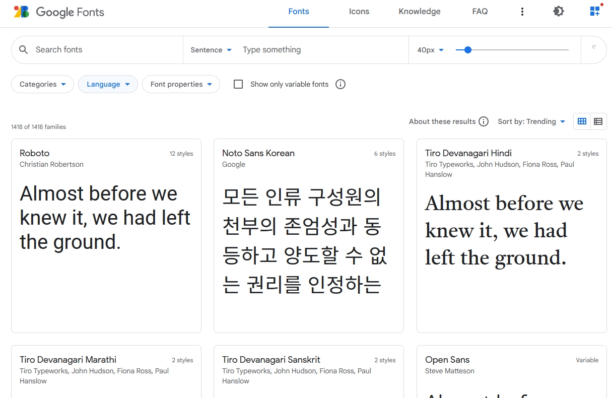Click the search magnifier icon
The image size is (612, 398).
tap(23, 49)
